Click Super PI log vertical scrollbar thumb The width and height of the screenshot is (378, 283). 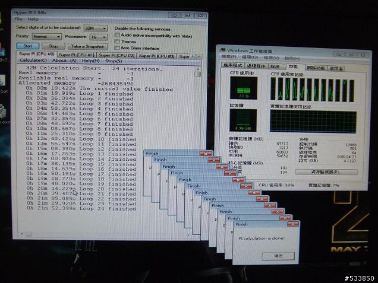point(198,74)
